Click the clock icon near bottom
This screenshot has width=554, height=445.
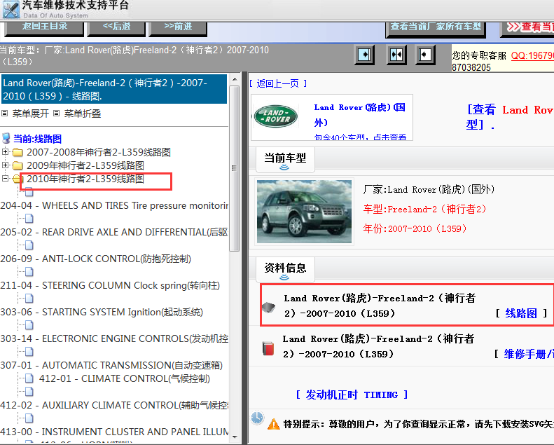click(257, 418)
